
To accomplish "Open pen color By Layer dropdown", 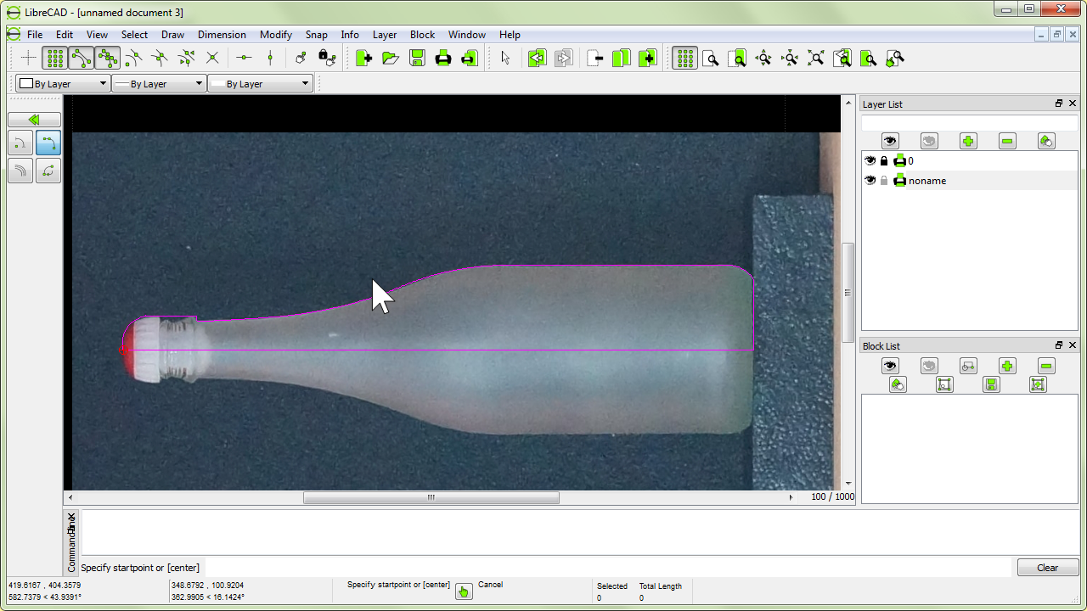I will (64, 84).
